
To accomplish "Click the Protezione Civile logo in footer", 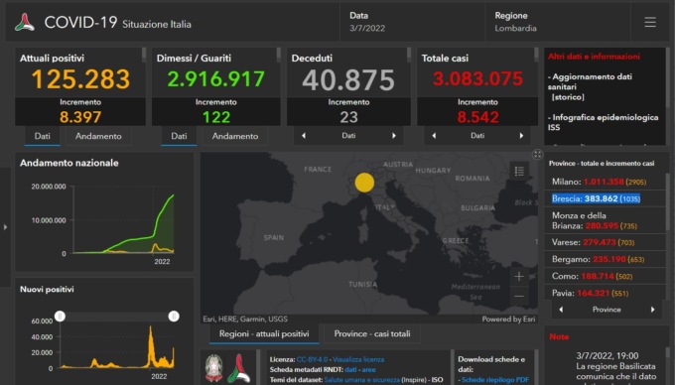I will 239,368.
